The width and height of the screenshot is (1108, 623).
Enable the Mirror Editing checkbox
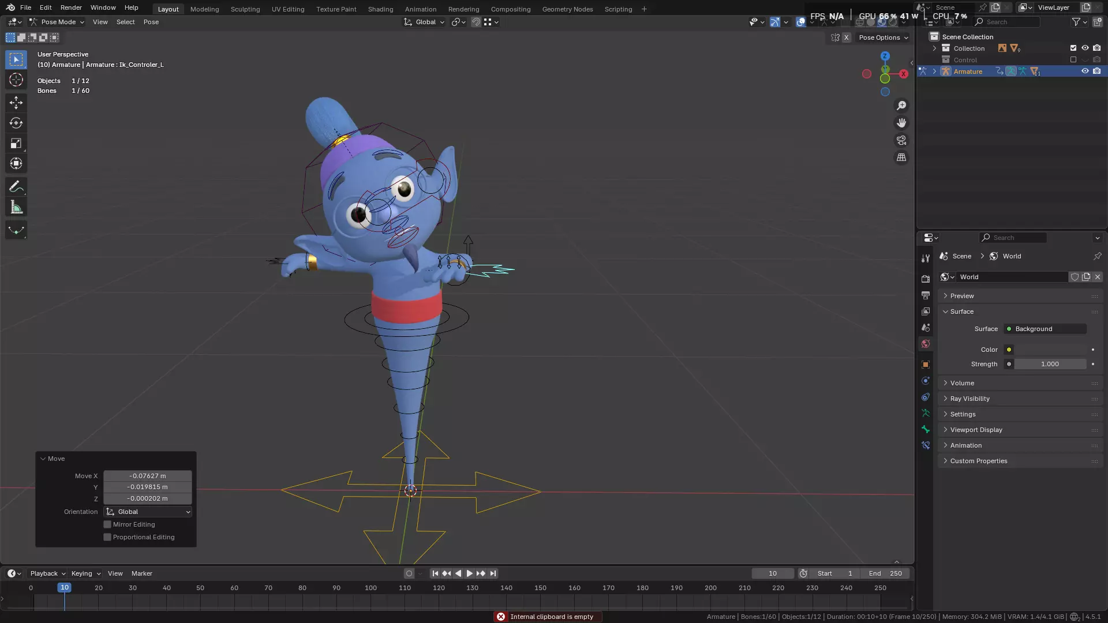coord(107,524)
